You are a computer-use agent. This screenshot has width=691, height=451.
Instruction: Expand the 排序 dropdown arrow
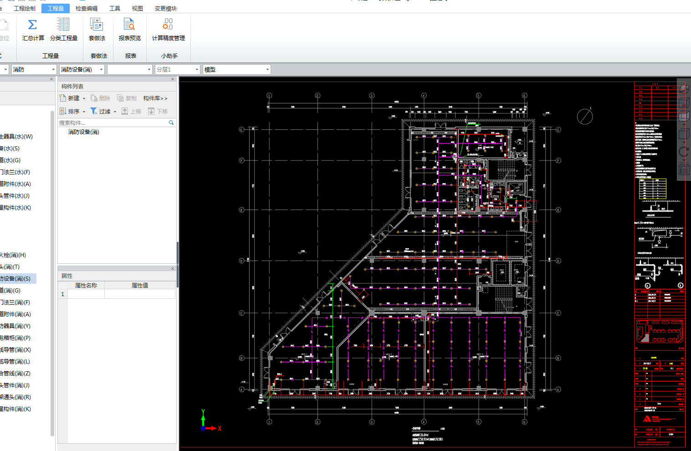pos(84,112)
